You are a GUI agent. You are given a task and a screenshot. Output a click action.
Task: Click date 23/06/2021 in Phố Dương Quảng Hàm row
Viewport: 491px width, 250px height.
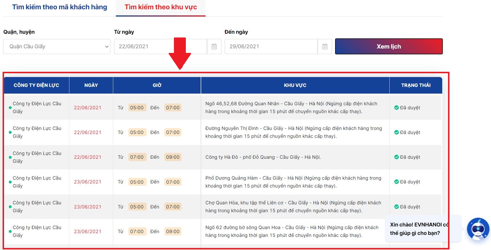click(88, 182)
